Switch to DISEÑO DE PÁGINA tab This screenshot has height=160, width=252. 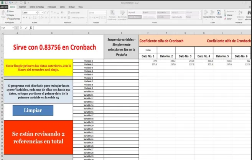pos(37,7)
